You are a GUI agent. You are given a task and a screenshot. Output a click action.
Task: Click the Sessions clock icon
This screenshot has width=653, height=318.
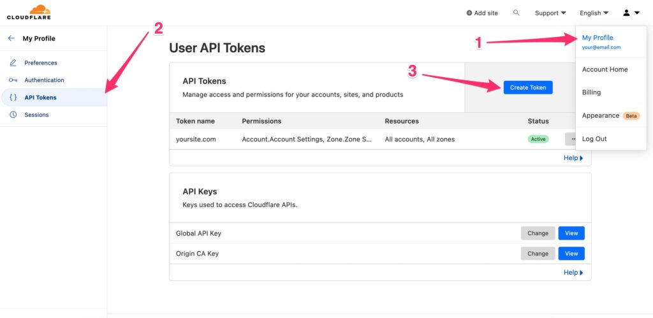[x=13, y=115]
